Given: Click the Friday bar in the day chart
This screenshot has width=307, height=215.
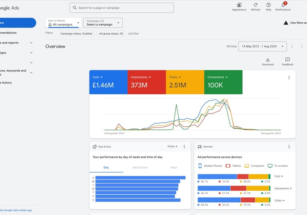Looking at the screenshot, I should click(x=135, y=196).
